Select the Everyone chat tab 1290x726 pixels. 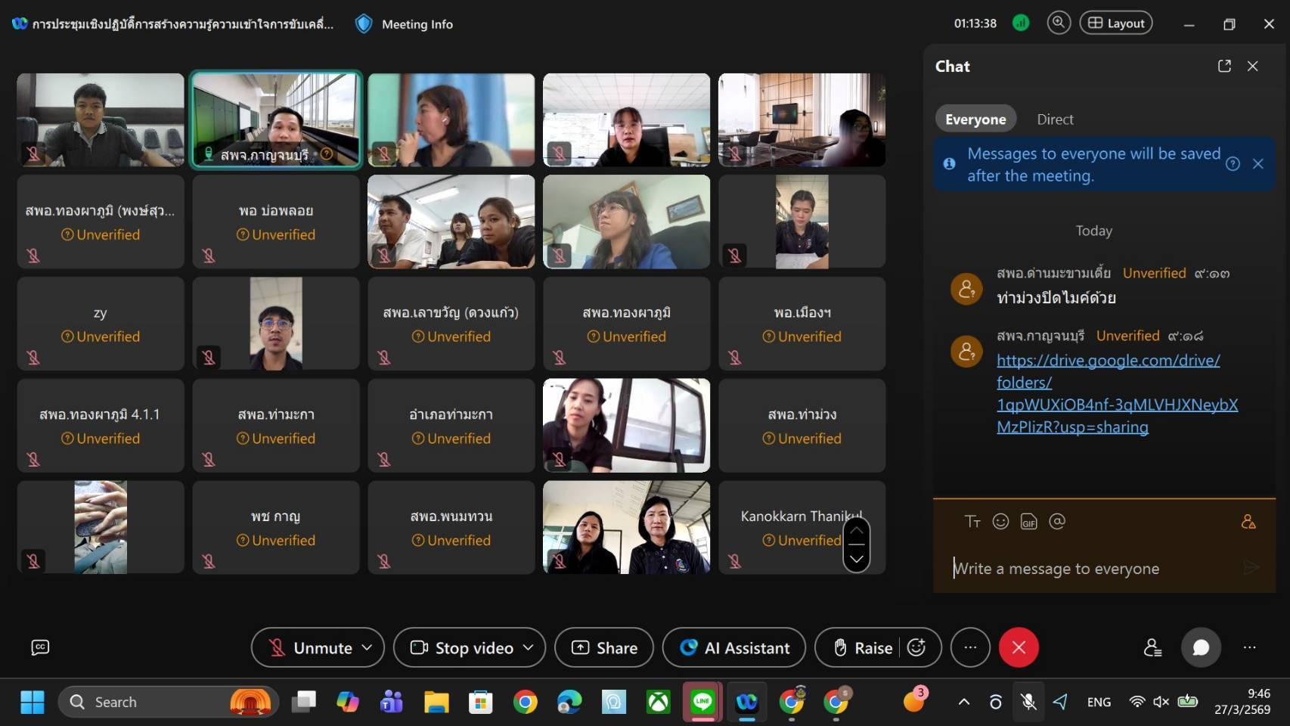coord(975,119)
